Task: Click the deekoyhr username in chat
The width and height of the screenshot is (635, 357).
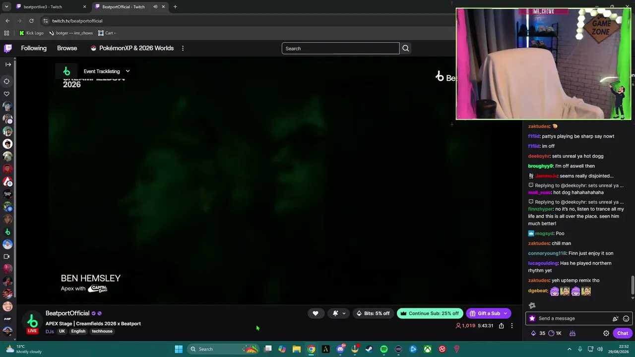Action: 539,156
